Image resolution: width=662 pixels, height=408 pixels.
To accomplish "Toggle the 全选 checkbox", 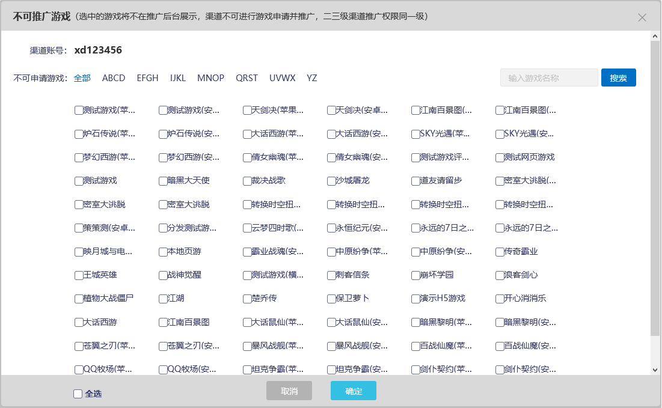I will (78, 394).
